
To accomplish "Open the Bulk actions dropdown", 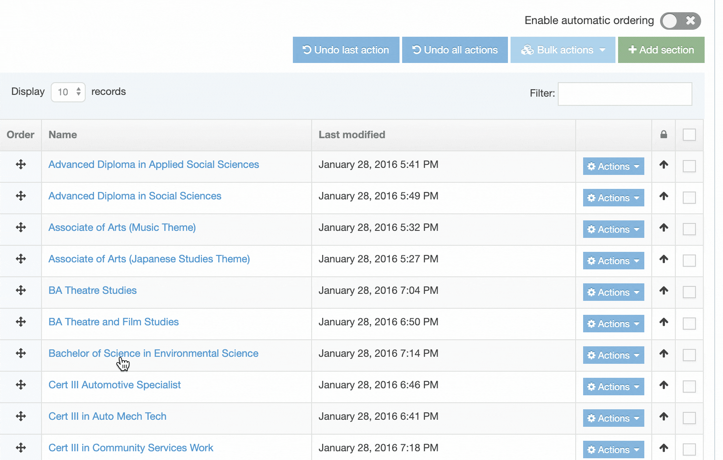I will (563, 50).
